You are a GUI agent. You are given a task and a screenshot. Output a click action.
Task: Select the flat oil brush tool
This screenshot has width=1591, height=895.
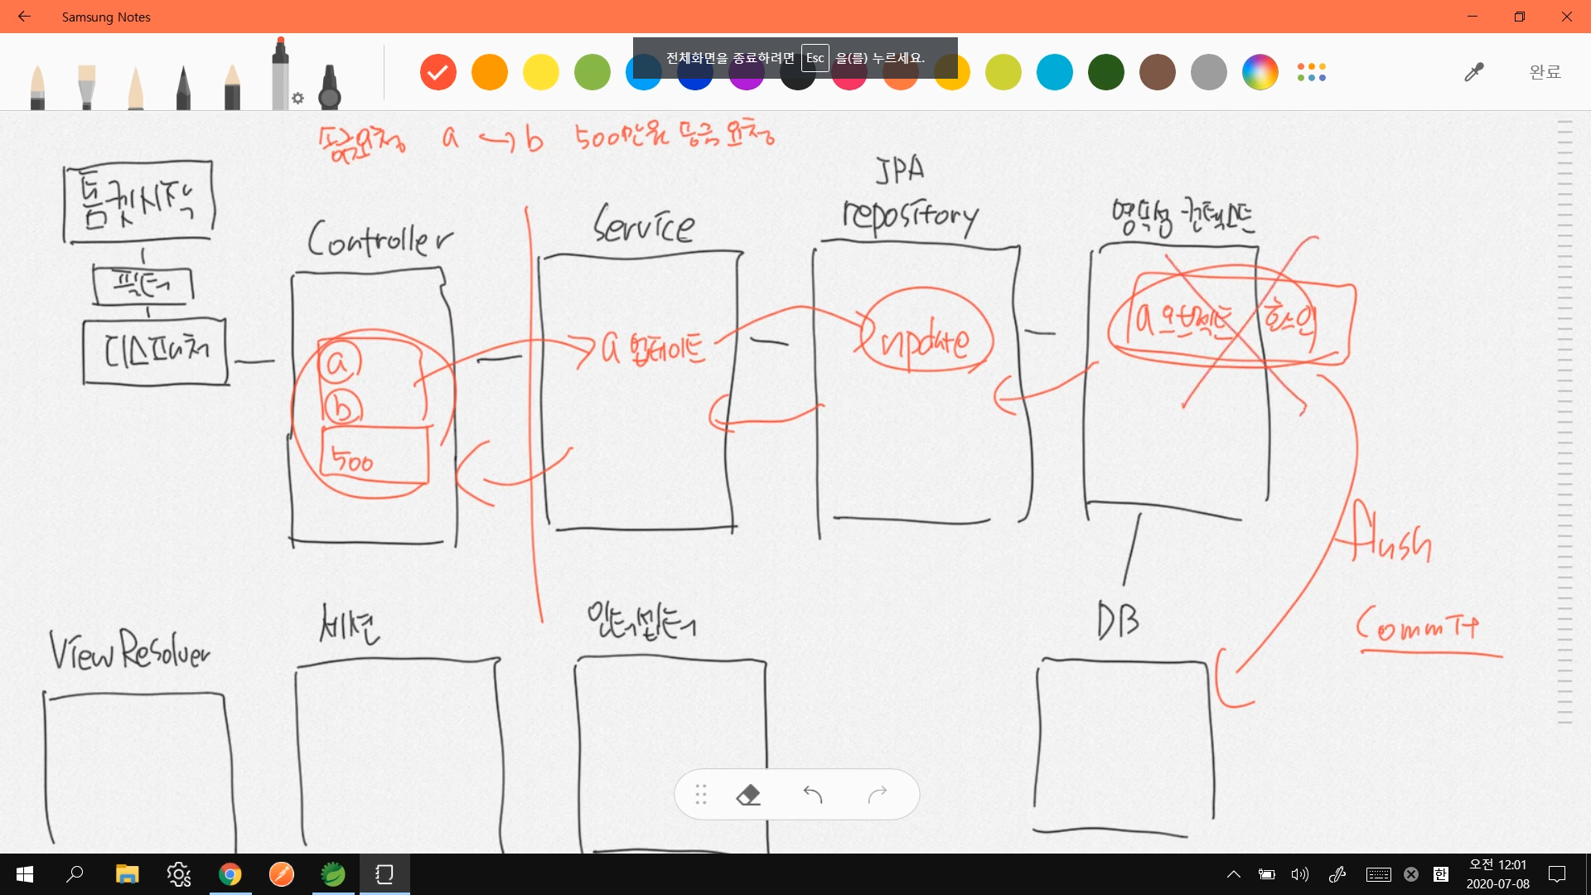pyautogui.click(x=86, y=86)
